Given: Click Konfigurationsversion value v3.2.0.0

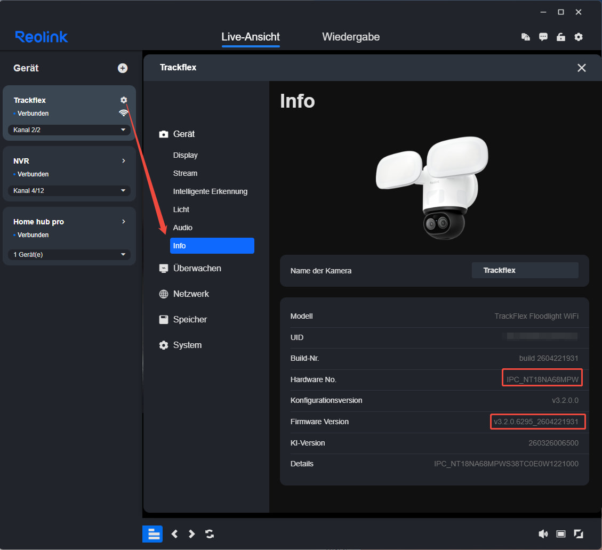Looking at the screenshot, I should coord(565,400).
